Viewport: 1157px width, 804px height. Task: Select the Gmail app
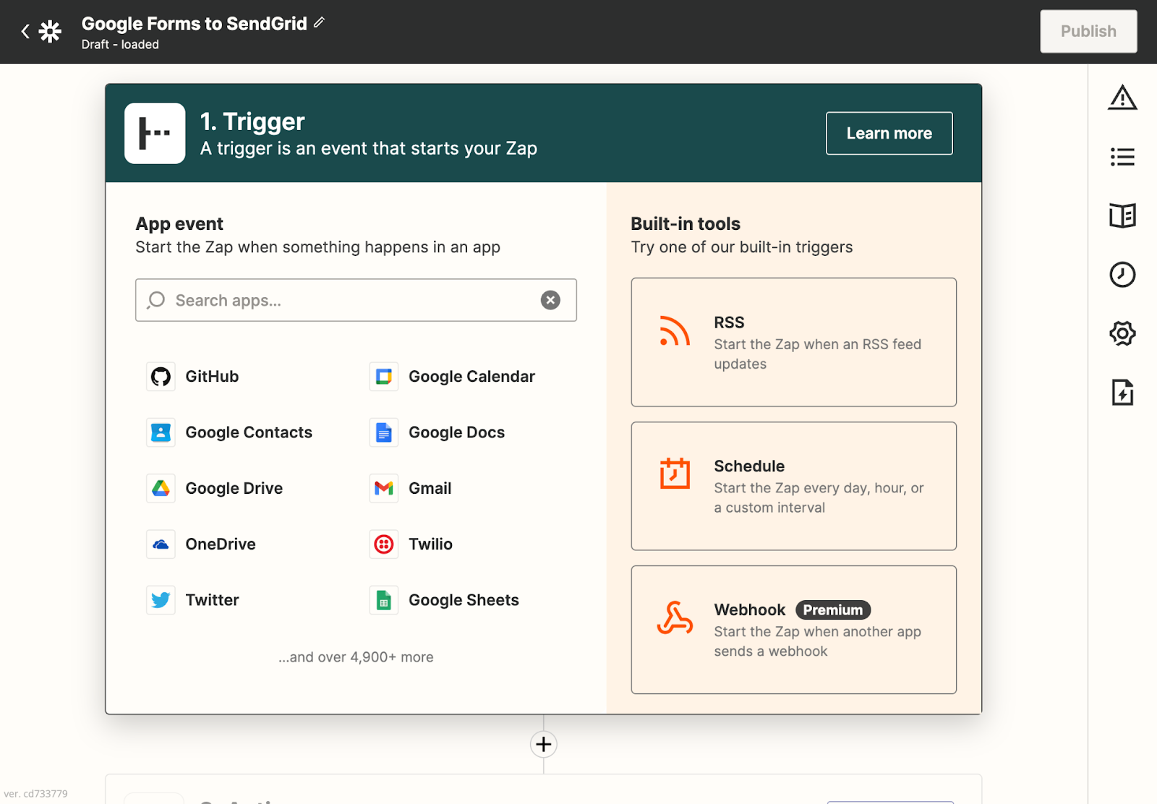(x=411, y=488)
